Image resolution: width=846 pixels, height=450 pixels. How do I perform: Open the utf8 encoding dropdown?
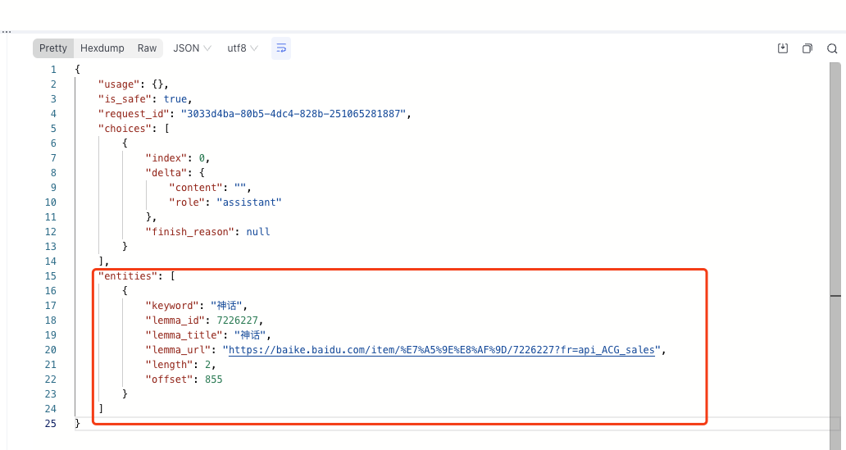click(243, 48)
